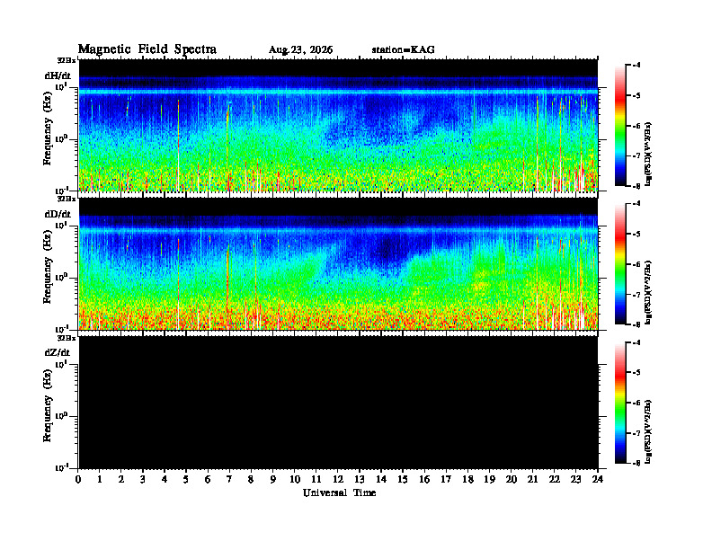Viewport: 712px width, 550px height.
Task: Click the 'station=KAG' label
Action: pyautogui.click(x=404, y=50)
